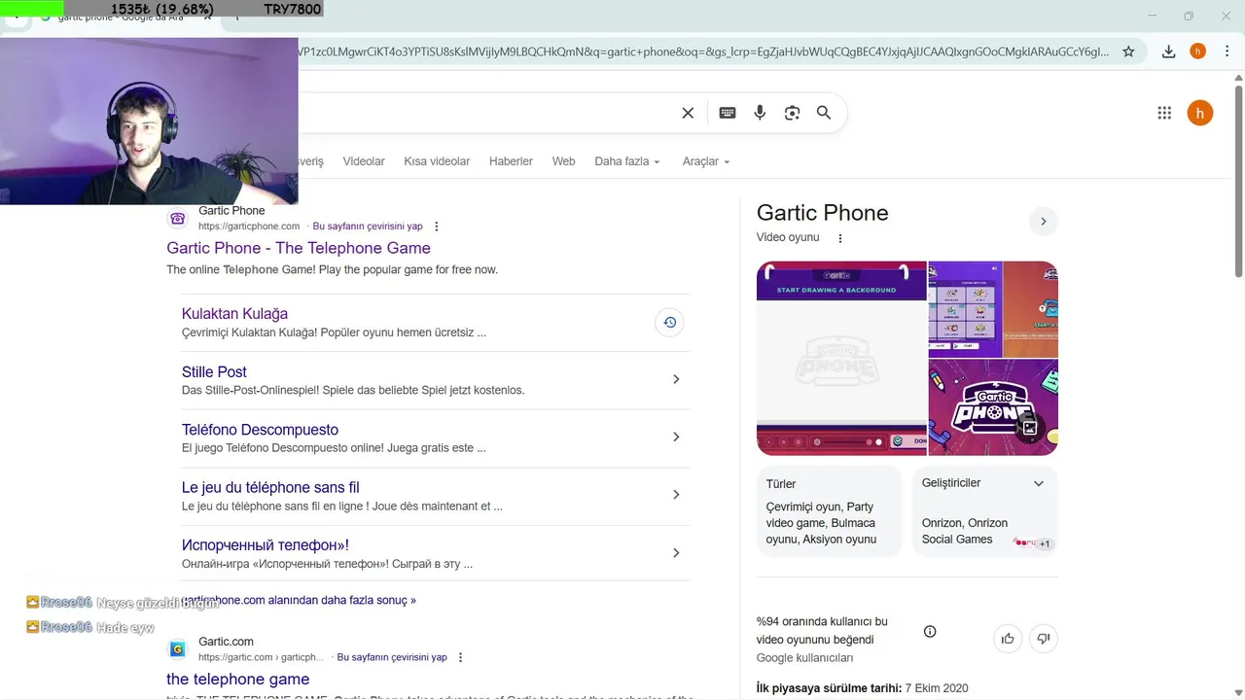The height and width of the screenshot is (700, 1245).
Task: Open Gartic Phone - The Telephone Game link
Action: (x=299, y=248)
